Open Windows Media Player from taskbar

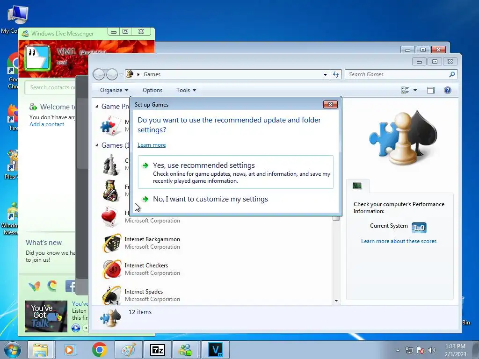coord(70,350)
